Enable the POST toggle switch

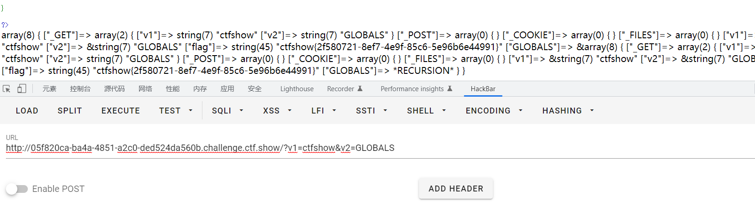(17, 189)
